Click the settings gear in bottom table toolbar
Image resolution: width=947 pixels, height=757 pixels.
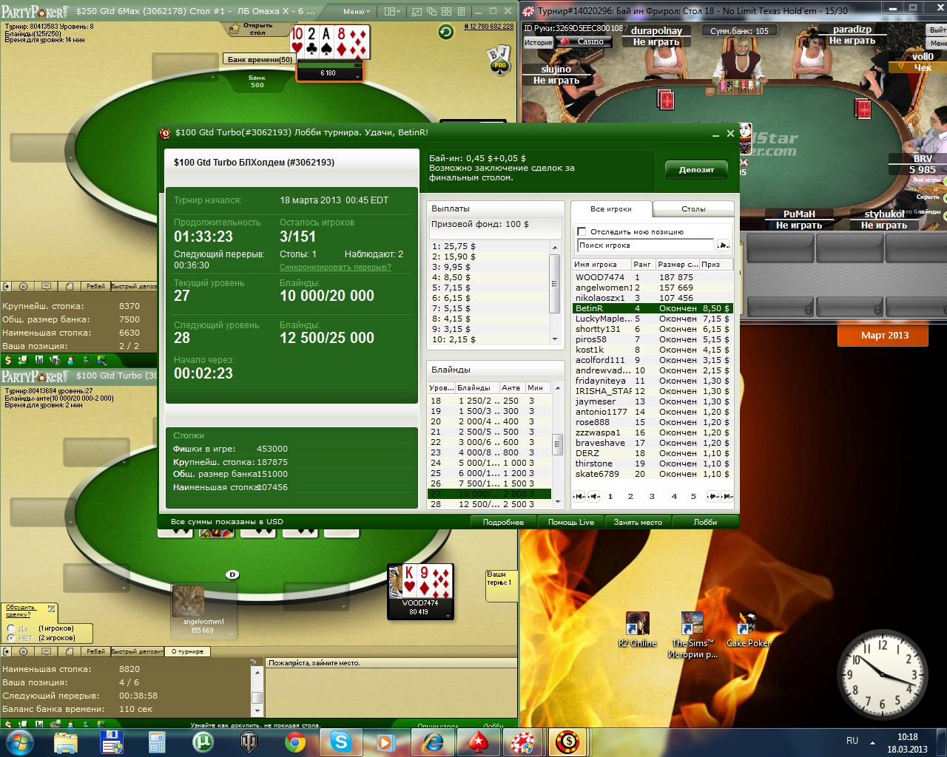tap(23, 651)
